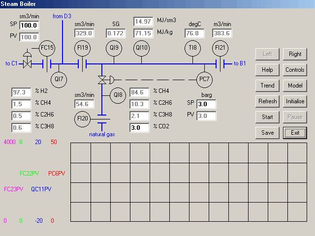Image resolution: width=315 pixels, height=236 pixels.
Task: Select the % CO2 input field
Action: (139, 128)
